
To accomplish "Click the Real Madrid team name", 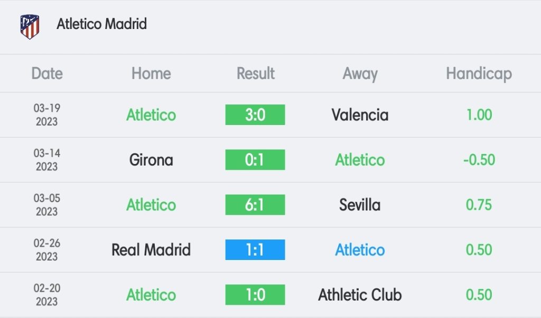I will click(x=151, y=250).
